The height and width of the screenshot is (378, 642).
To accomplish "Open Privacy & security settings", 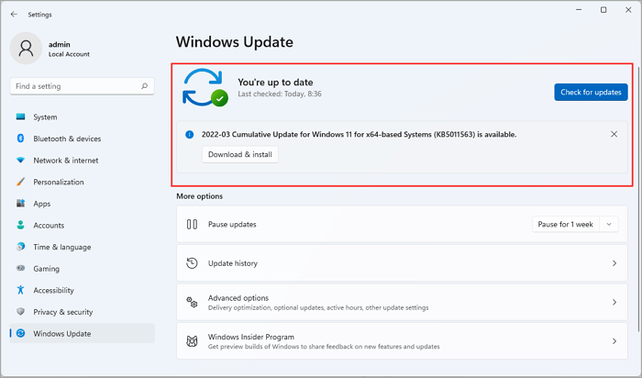I will (x=83, y=312).
